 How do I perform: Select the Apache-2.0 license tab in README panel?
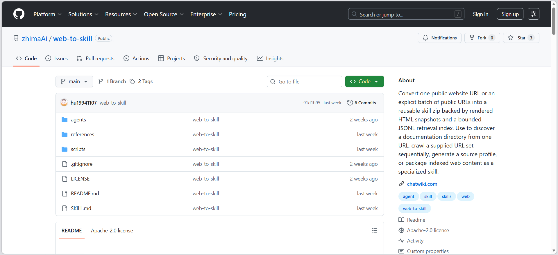tap(112, 231)
